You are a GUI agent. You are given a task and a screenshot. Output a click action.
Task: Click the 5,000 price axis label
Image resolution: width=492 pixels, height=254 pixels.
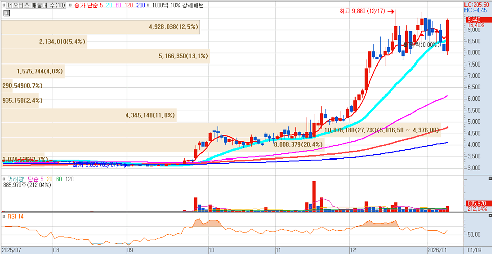click(x=474, y=122)
